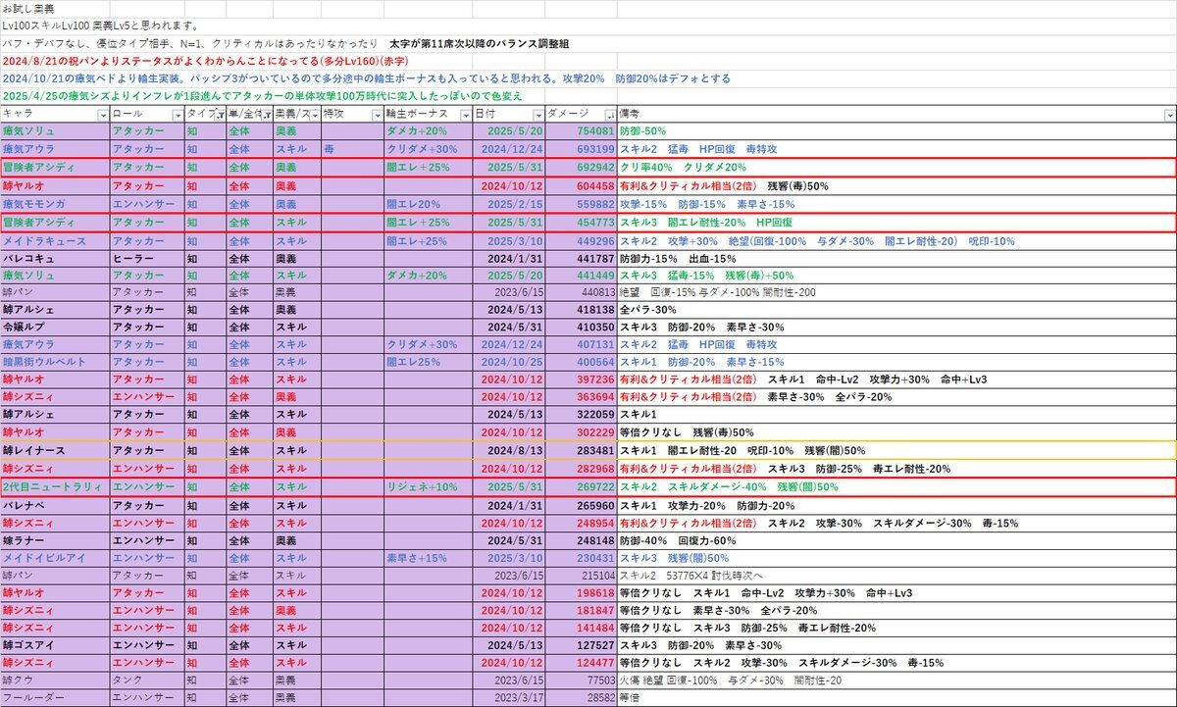
Task: Select the ヒーラー role cell
Action: pos(147,257)
